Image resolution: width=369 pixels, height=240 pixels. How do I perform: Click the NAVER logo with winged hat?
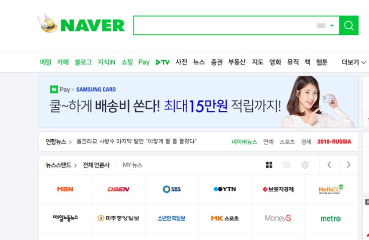81,23
